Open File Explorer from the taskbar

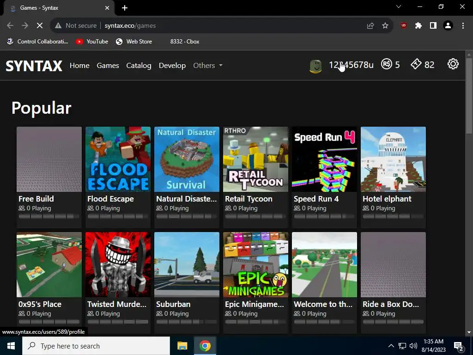(182, 346)
